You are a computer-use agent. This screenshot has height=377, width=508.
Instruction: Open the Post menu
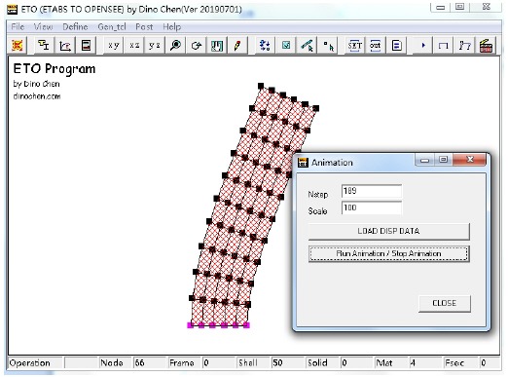[x=144, y=27]
